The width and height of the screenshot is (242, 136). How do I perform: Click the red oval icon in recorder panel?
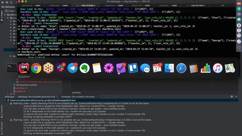239,47
